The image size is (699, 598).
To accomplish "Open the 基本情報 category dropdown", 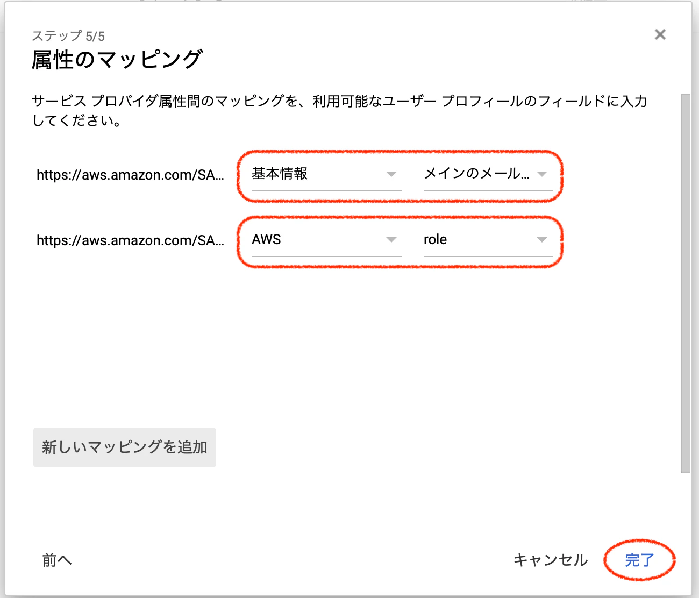I will coord(326,174).
